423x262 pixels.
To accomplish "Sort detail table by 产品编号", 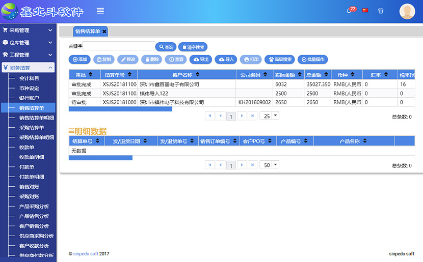I will click(306, 140).
